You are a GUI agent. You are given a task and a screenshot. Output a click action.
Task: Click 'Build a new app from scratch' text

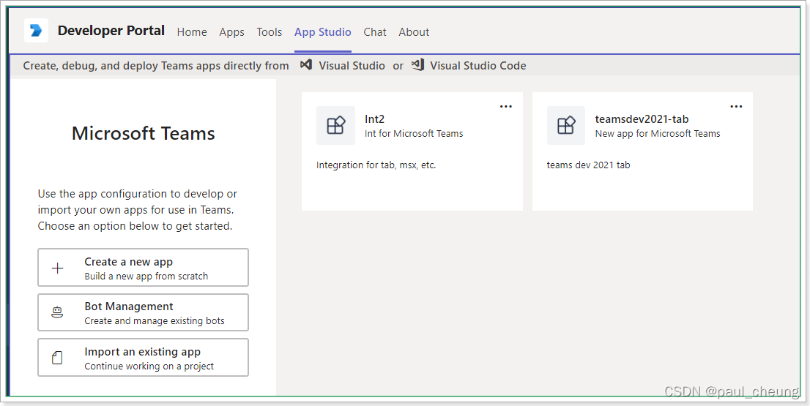146,276
